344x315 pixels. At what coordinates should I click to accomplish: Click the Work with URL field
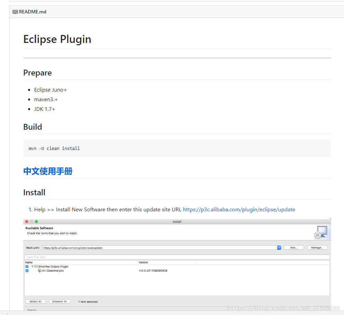160,247
